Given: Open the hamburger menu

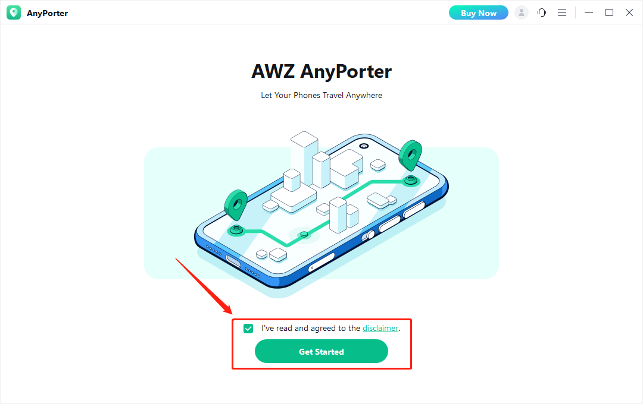Looking at the screenshot, I should pyautogui.click(x=562, y=12).
